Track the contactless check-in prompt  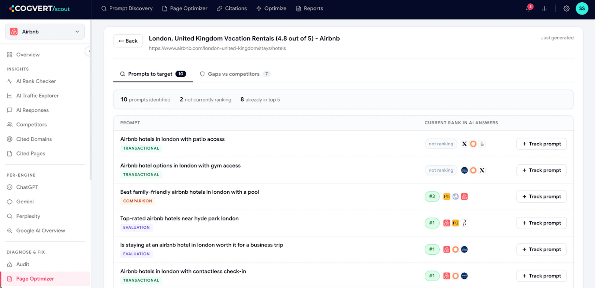[x=541, y=276]
